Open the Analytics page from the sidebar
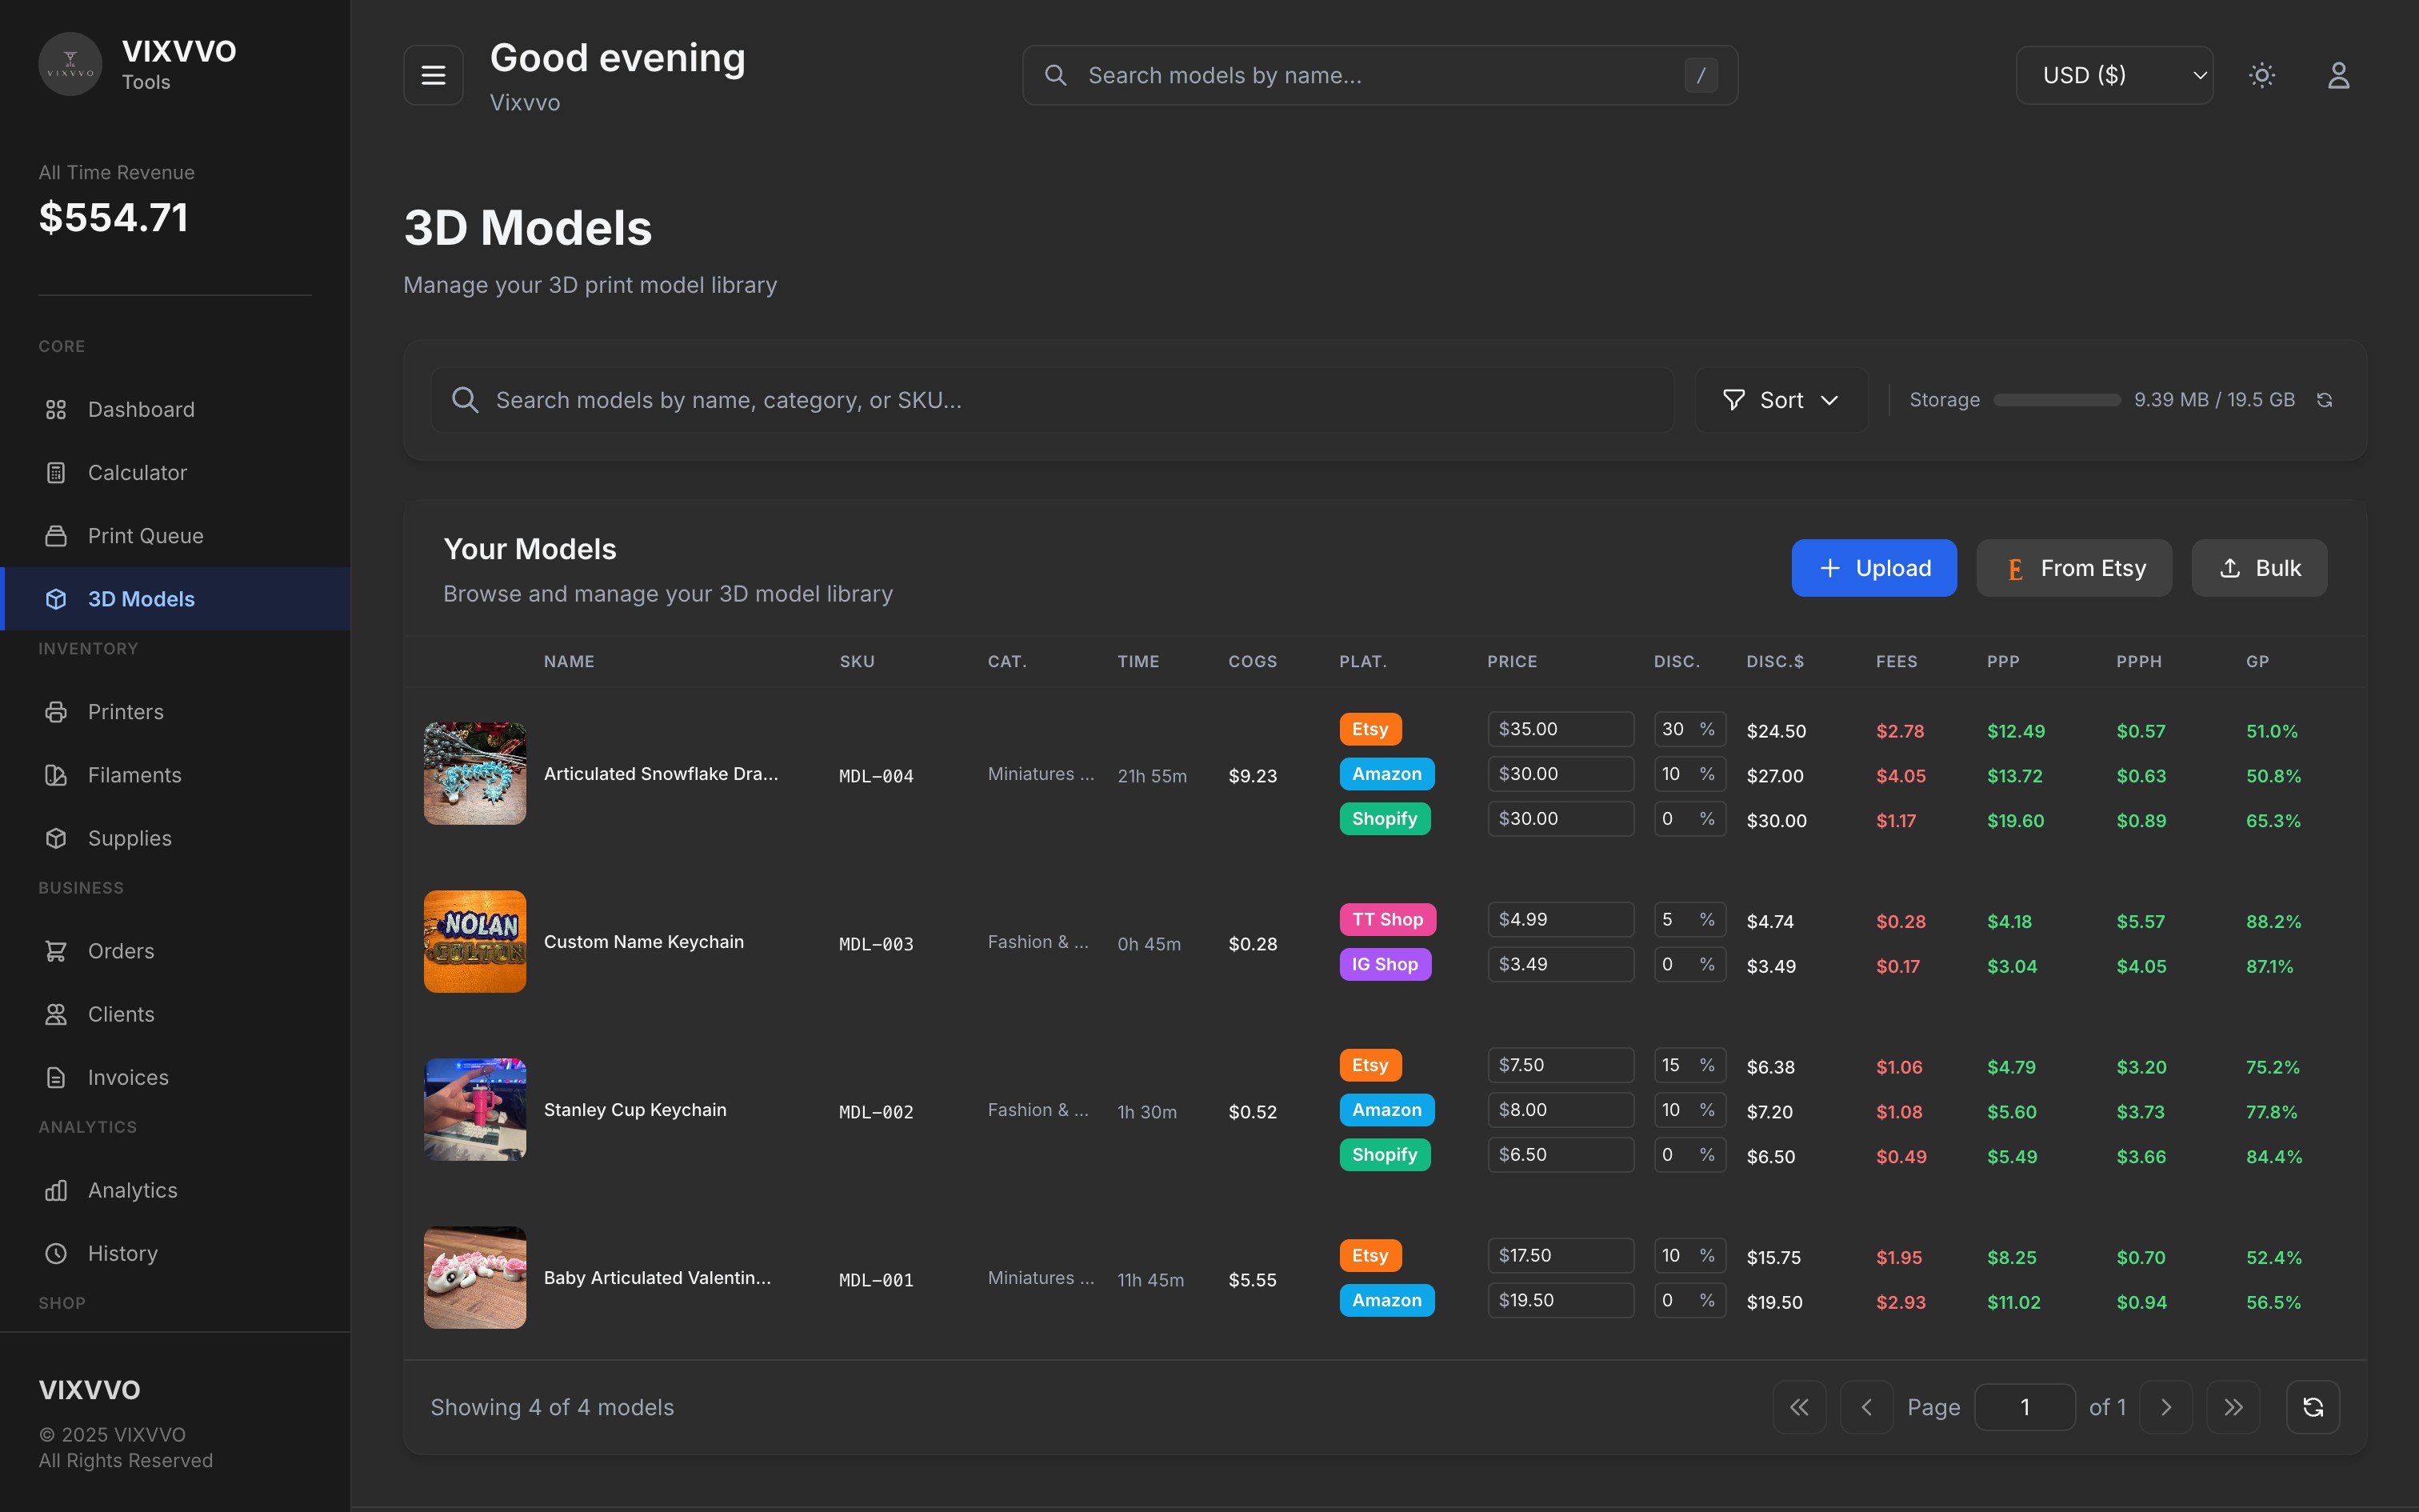Screen dimensions: 2419x1512 tap(132, 1190)
